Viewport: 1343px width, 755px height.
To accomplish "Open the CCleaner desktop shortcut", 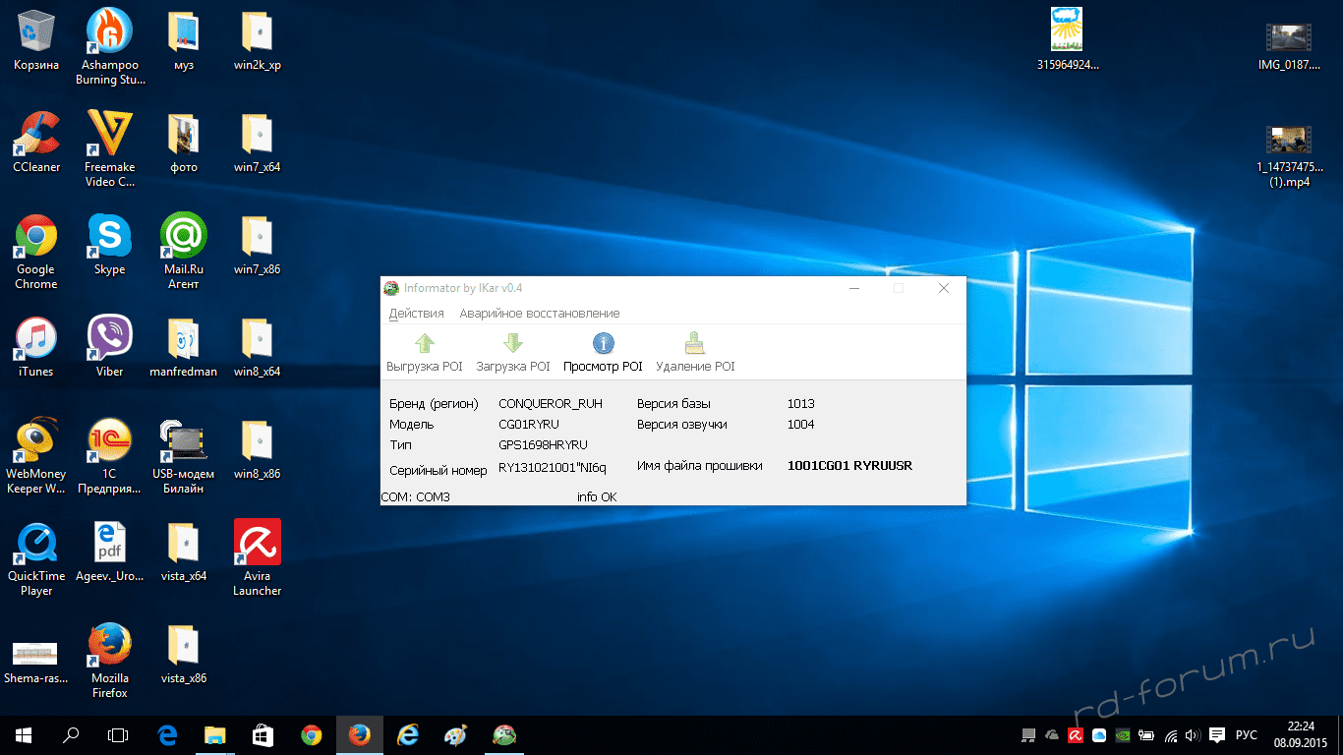I will click(x=36, y=134).
